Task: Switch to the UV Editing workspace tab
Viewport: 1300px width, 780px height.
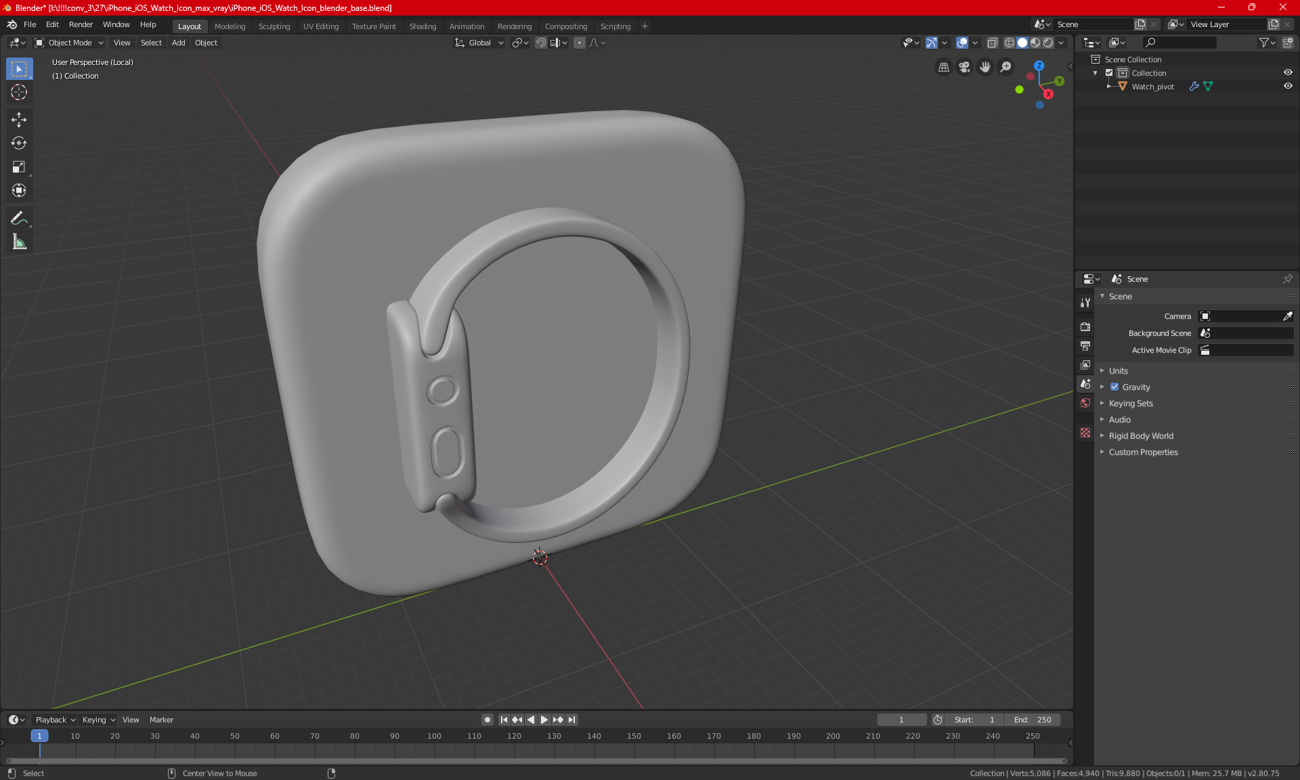Action: coord(321,26)
